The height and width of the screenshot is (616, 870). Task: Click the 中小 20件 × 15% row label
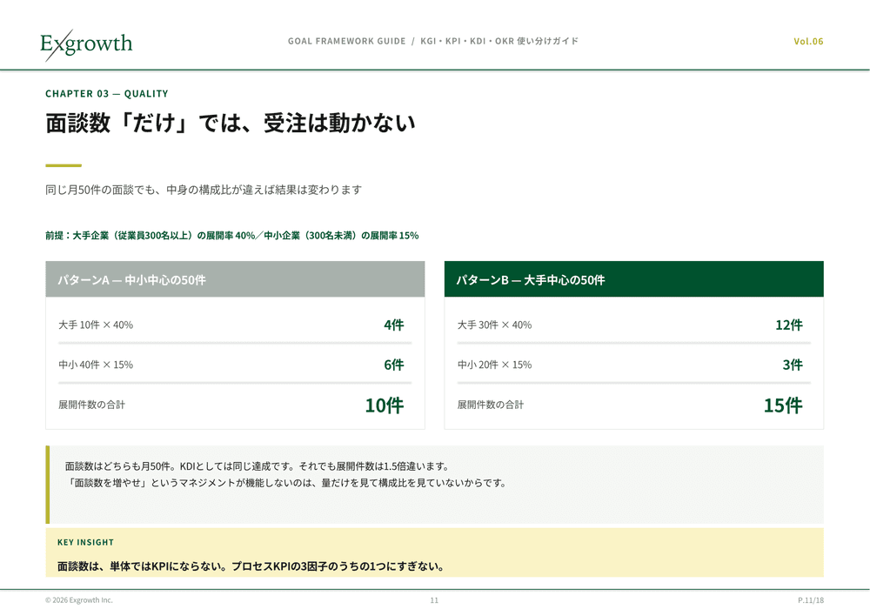click(x=494, y=365)
